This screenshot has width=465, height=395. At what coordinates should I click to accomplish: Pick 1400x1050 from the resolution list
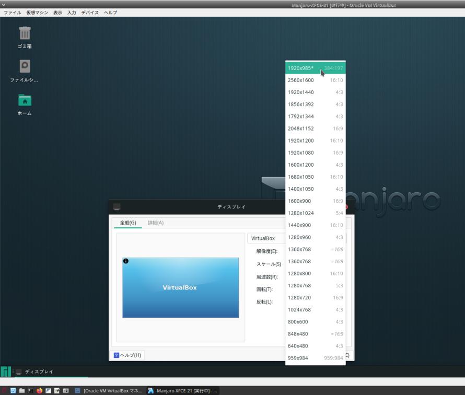[315, 189]
